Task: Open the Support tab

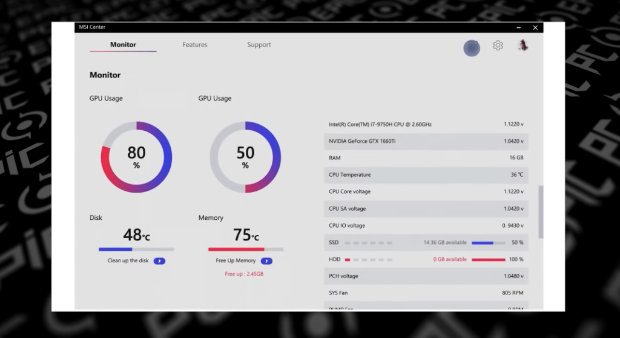Action: [259, 45]
